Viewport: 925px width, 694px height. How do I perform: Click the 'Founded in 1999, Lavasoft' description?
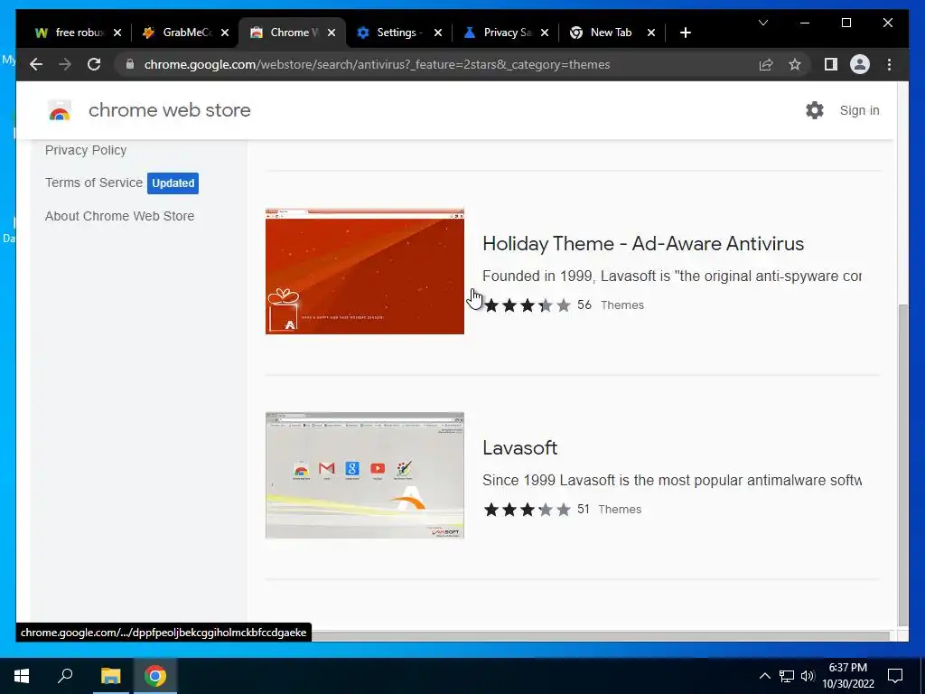coord(672,277)
